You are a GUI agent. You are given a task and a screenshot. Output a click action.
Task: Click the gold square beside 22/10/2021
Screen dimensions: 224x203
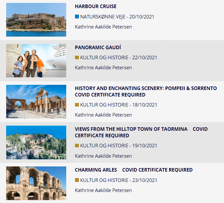[77, 57]
